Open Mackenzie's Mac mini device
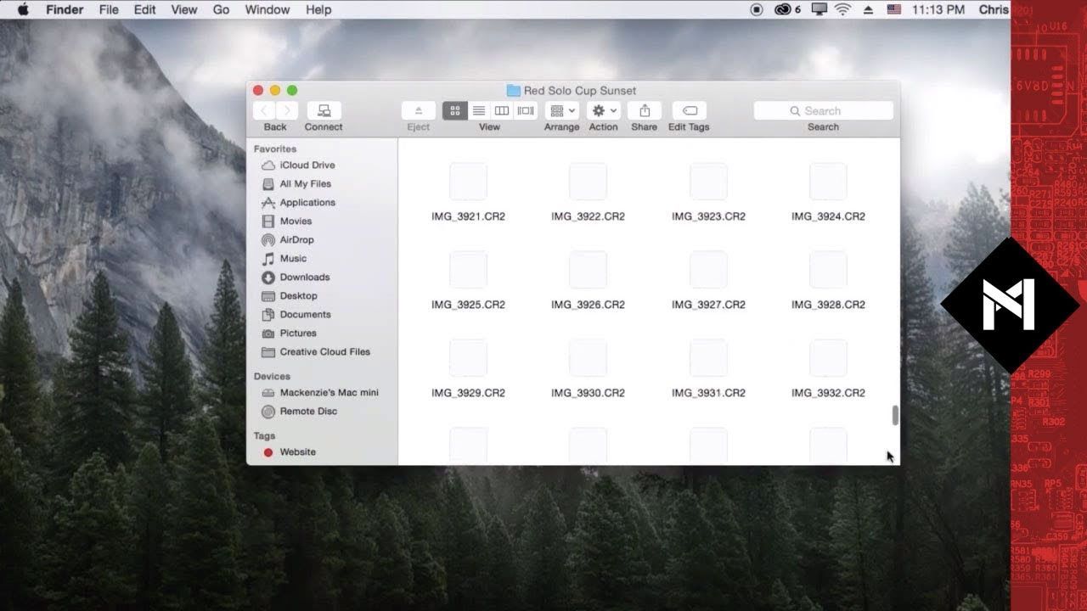 329,393
